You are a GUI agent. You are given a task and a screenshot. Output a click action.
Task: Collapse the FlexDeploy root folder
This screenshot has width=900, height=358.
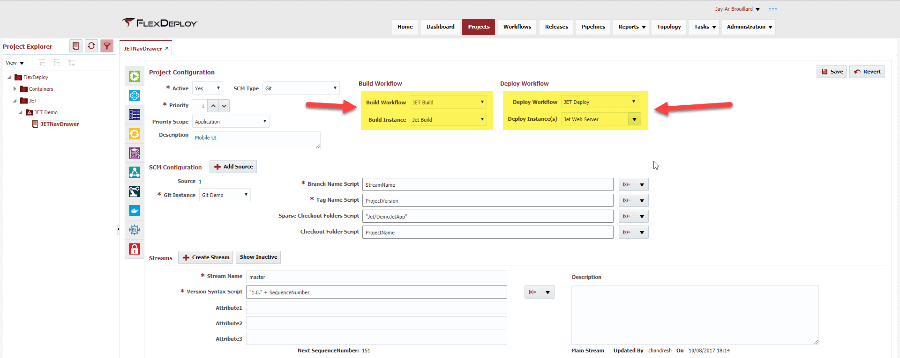[x=9, y=77]
